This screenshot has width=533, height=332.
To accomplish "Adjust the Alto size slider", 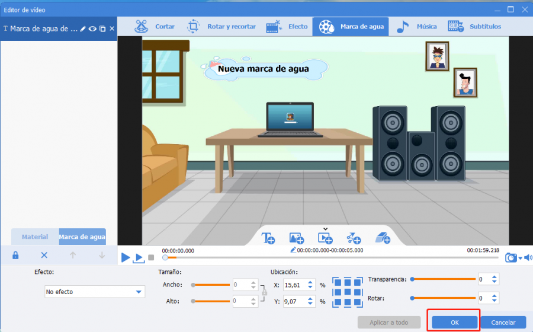I will pyautogui.click(x=210, y=301).
